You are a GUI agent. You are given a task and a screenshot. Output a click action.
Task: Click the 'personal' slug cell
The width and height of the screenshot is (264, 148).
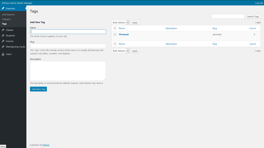tap(217, 34)
